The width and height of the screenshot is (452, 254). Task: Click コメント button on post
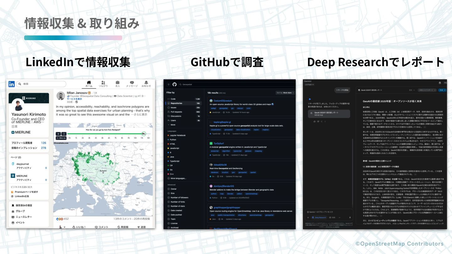tap(102, 227)
